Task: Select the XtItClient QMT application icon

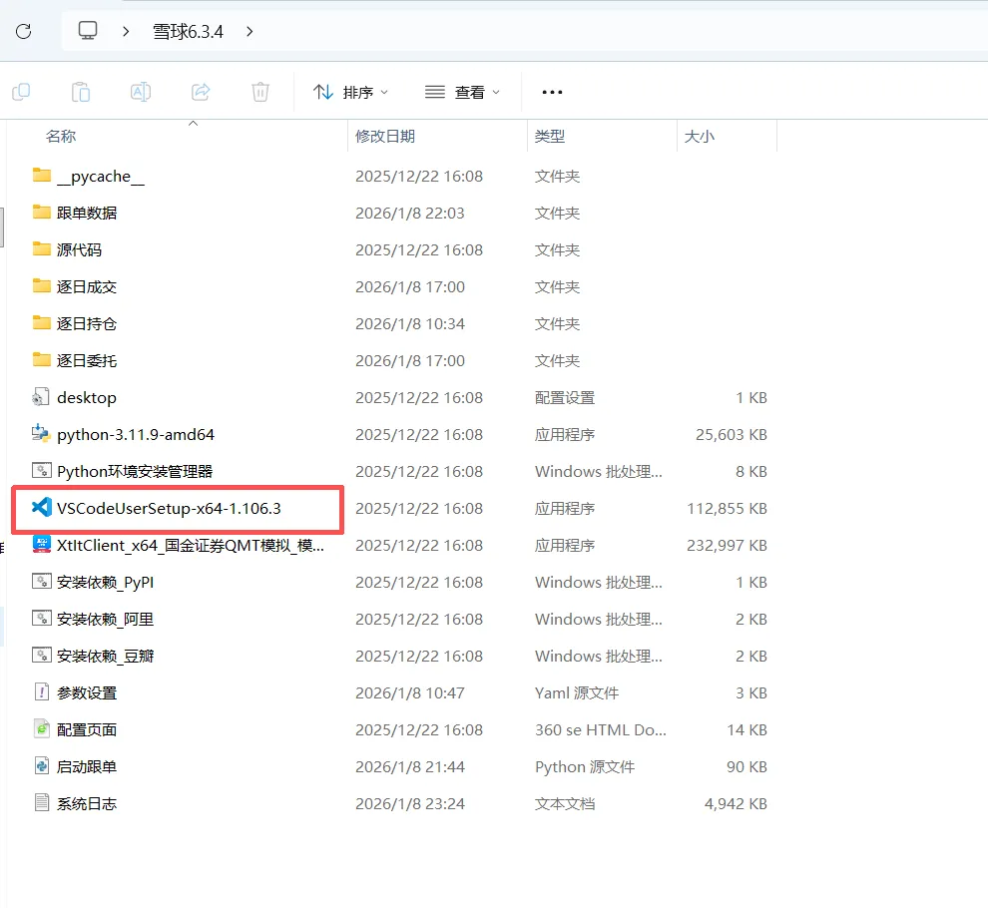Action: 42,545
